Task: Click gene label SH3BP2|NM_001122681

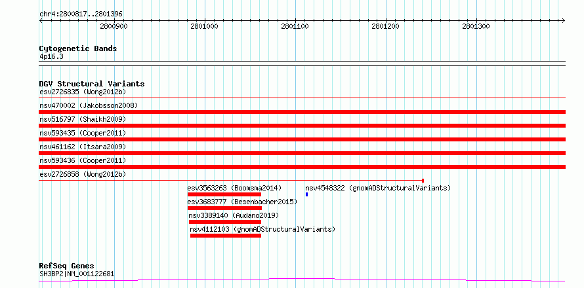Action: pos(77,274)
